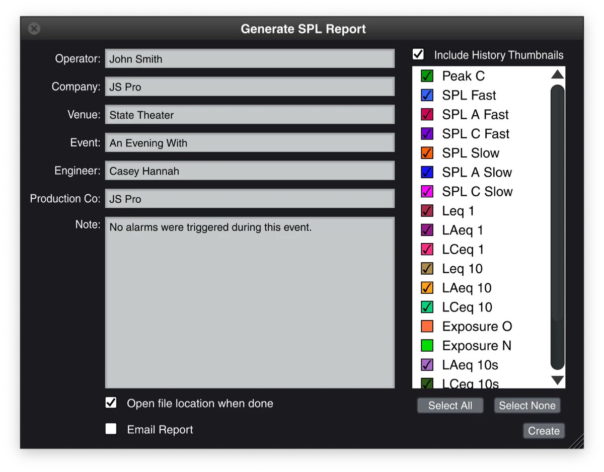
Task: Focus the Note text area
Action: pyautogui.click(x=250, y=302)
